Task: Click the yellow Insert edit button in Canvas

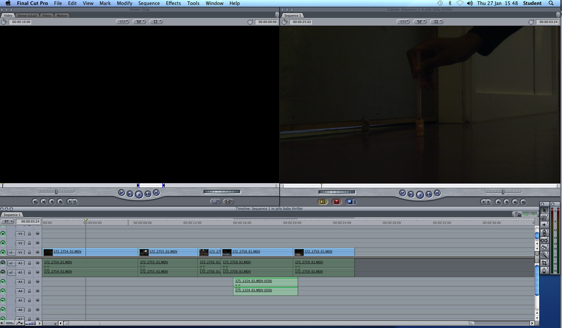Action: coord(322,202)
